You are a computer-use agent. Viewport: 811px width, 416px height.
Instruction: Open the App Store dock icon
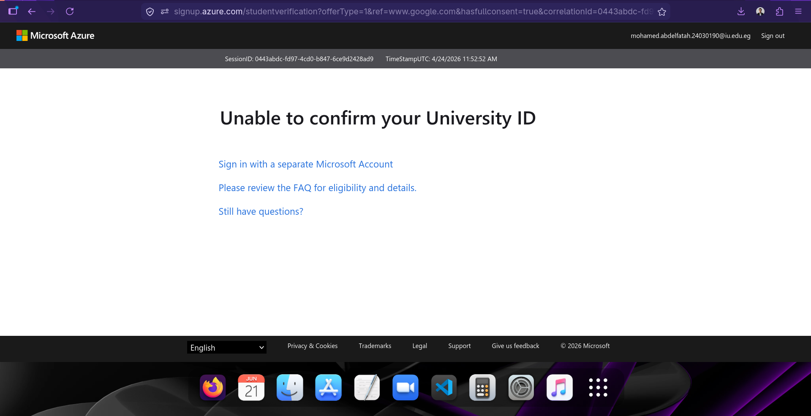click(328, 387)
